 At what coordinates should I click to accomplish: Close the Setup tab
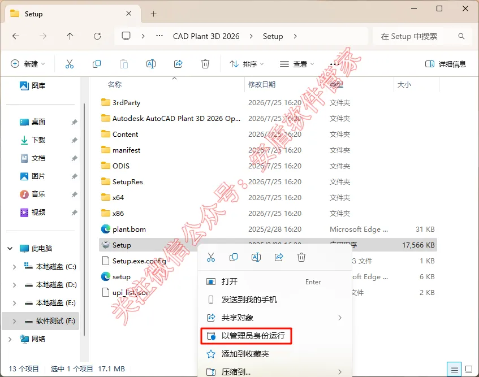tap(128, 14)
